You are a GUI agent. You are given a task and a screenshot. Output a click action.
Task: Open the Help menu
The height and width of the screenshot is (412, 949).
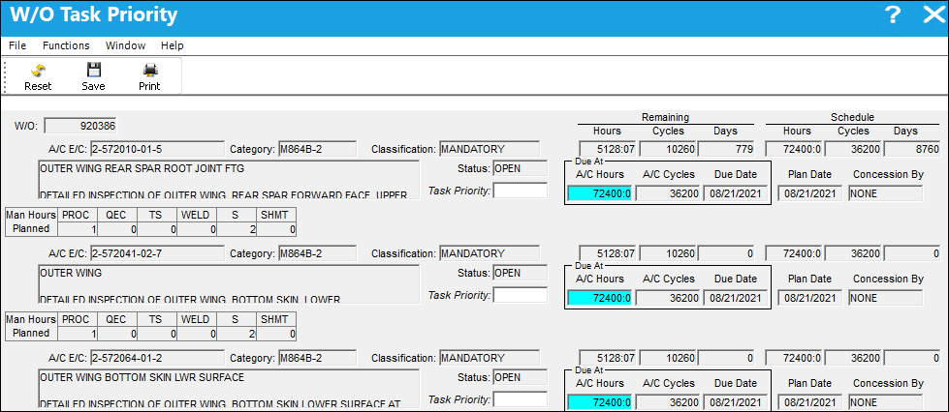172,45
